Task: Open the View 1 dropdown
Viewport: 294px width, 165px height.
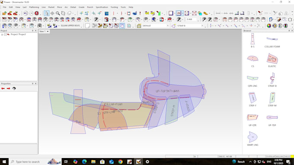Action: [48, 32]
